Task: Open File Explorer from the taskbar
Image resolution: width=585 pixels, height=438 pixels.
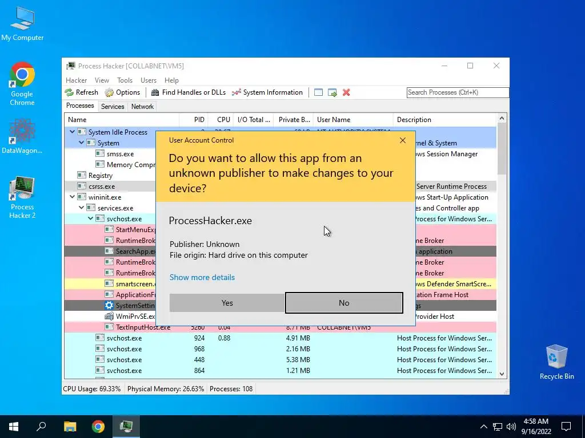Action: coord(70,427)
